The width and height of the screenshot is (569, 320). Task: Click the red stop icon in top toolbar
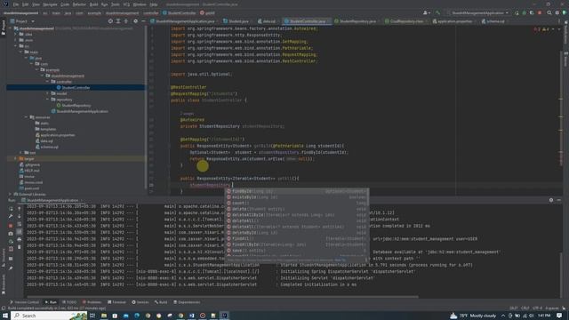540,12
